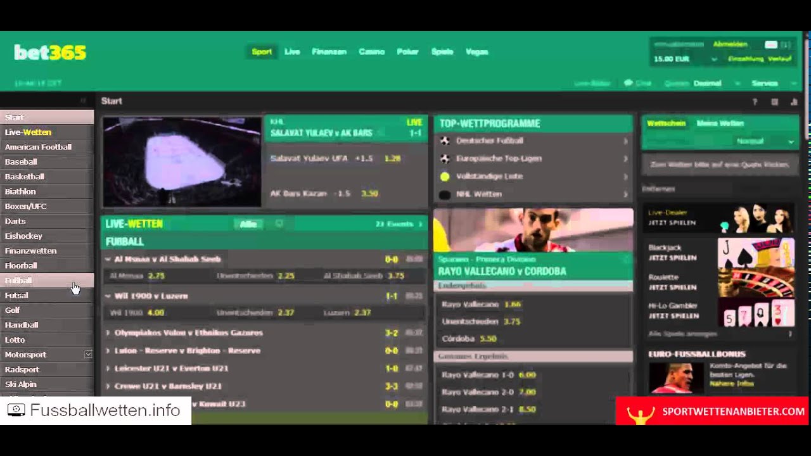Select Fußball in the sidebar
Screen dimensions: 811x456
pos(47,281)
